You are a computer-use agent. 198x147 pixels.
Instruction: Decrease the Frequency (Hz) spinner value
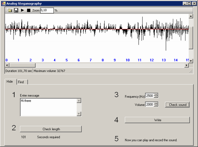pos(156,97)
